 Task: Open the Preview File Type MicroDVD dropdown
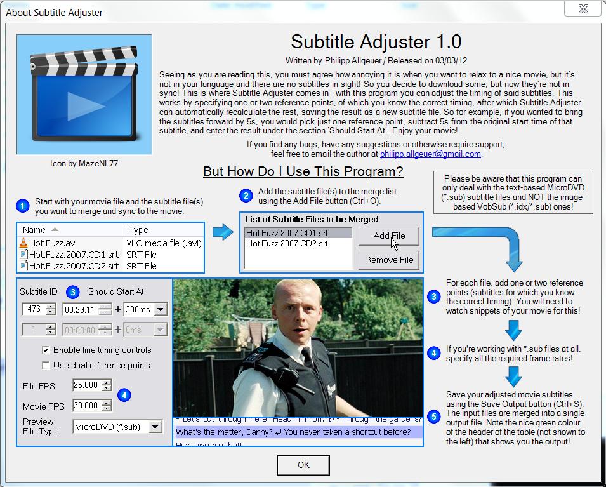tap(155, 427)
